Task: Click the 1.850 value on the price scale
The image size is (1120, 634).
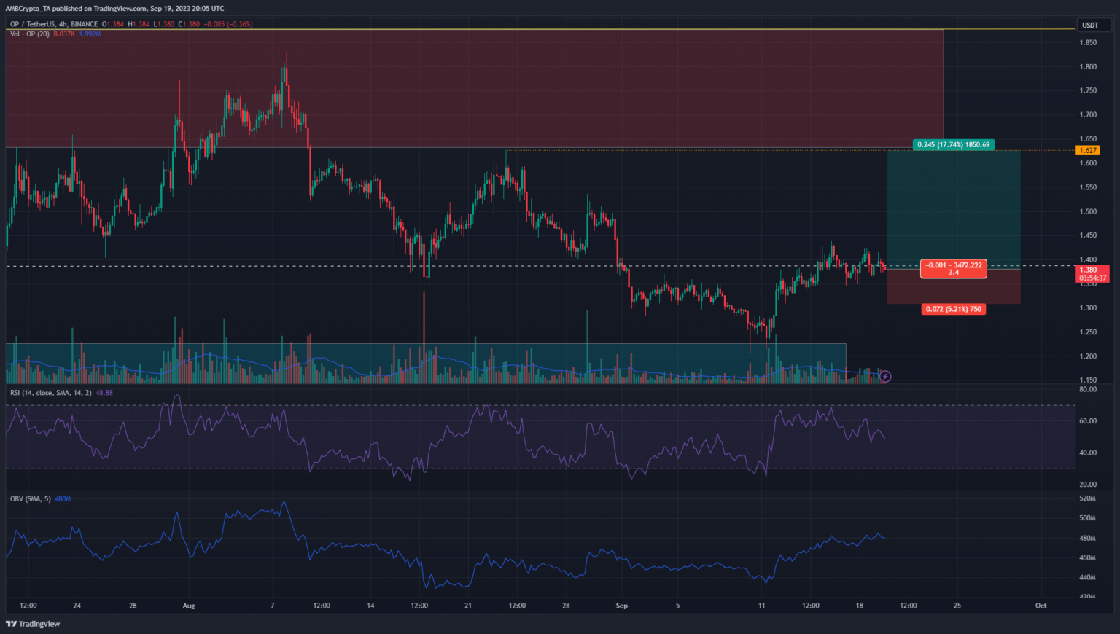Action: 1087,43
